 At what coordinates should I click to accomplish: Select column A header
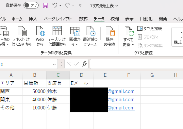pos(11,75)
